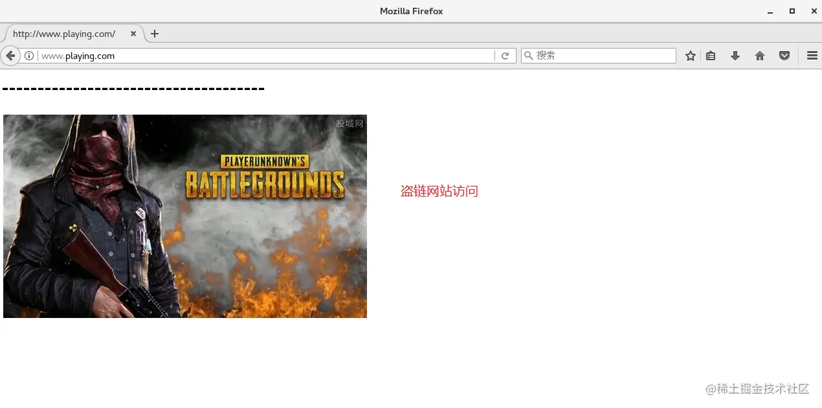
Task: Click the red text 盗链网站访问
Action: coord(439,191)
